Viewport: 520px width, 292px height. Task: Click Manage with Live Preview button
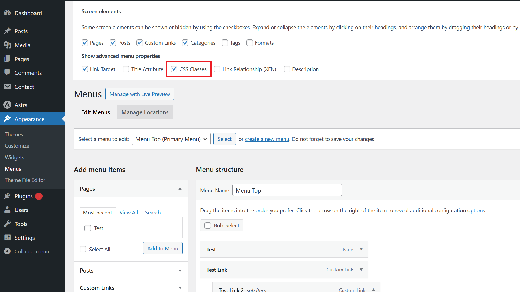point(140,94)
